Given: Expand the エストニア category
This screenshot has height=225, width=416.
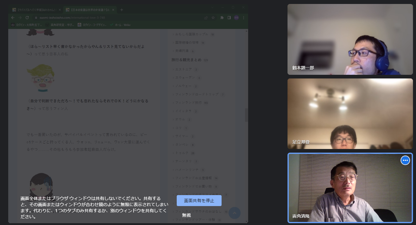Looking at the screenshot, I should pos(183,69).
